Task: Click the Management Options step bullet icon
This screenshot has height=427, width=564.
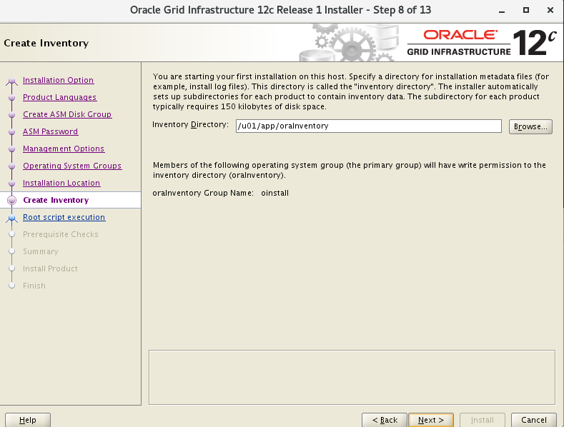Action: (x=12, y=149)
